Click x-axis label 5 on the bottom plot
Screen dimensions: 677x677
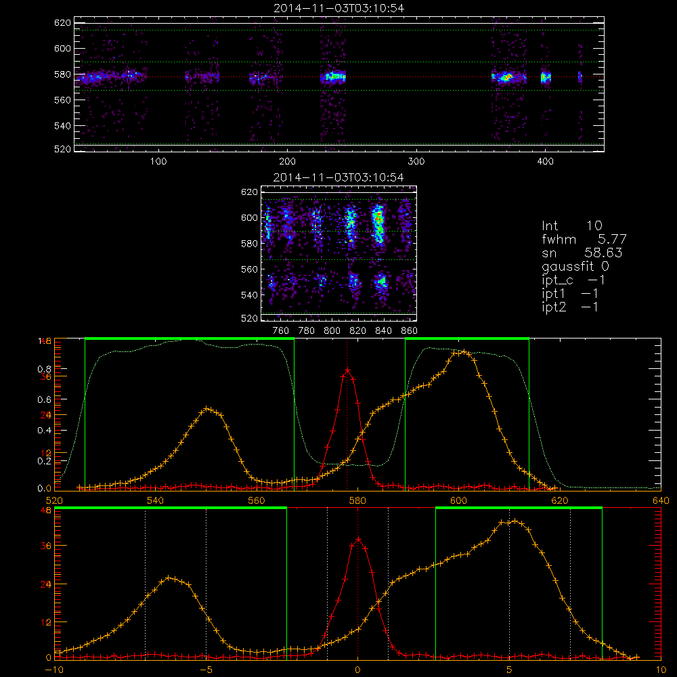[510, 670]
